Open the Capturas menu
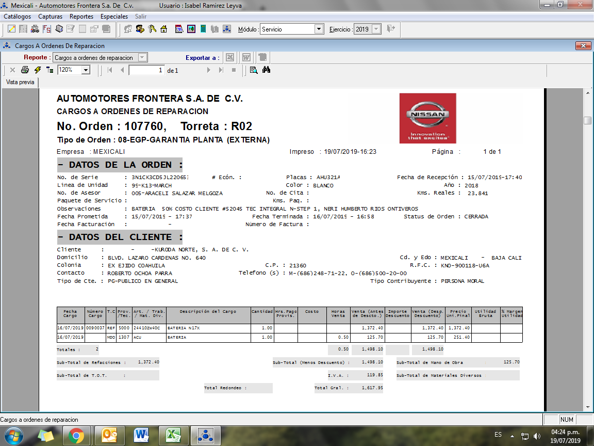Viewport: 594px width, 446px height. (51, 17)
